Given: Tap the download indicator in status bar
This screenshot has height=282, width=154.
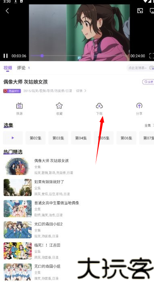Looking at the screenshot, I should pos(16,2).
